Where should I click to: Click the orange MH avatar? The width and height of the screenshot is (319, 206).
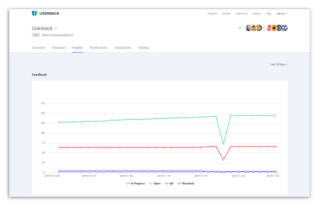point(274,28)
